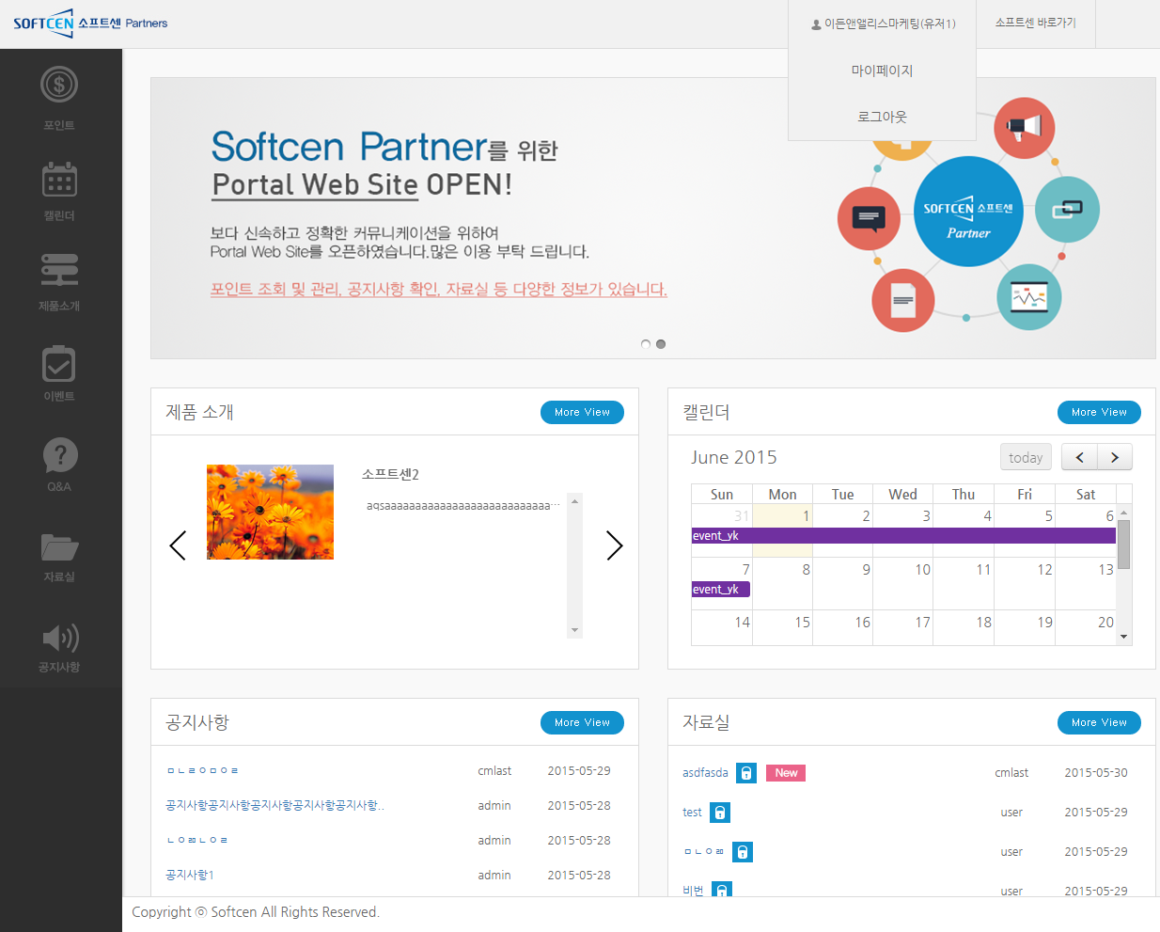Click the lock icon beside asdfasda

click(x=746, y=773)
